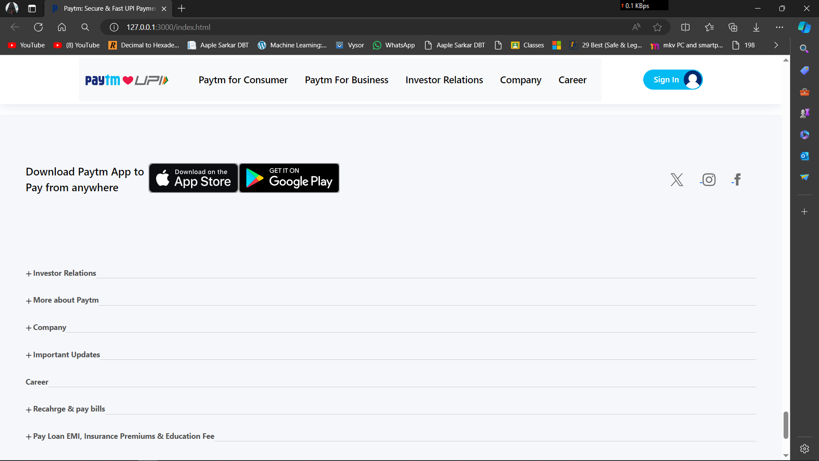
Task: Open the Instagram social icon
Action: [x=709, y=180]
